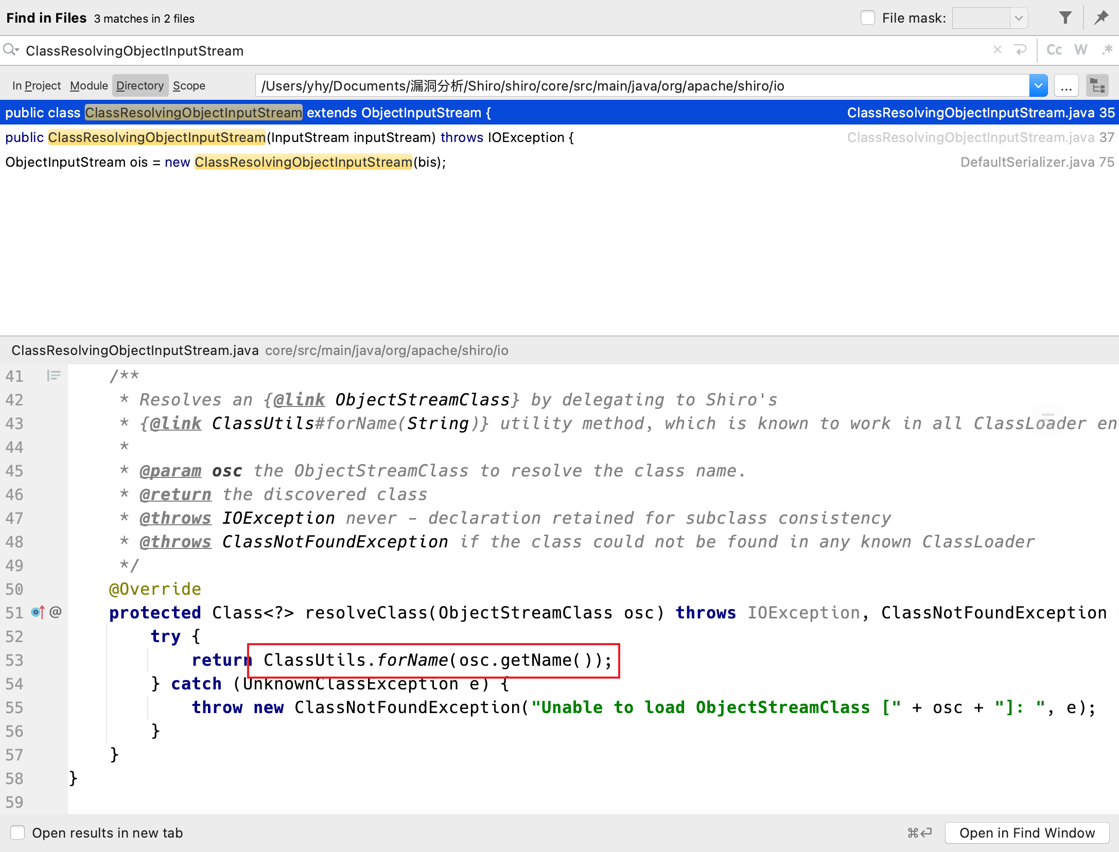The height and width of the screenshot is (852, 1119).
Task: Click the doc comment render icon at line 41
Action: pyautogui.click(x=54, y=376)
